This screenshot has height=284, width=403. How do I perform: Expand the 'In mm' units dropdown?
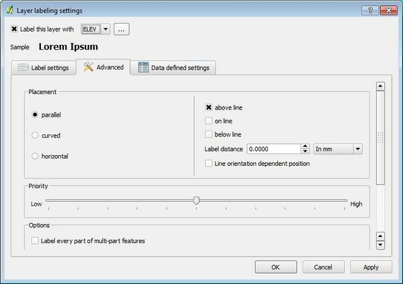pos(357,149)
